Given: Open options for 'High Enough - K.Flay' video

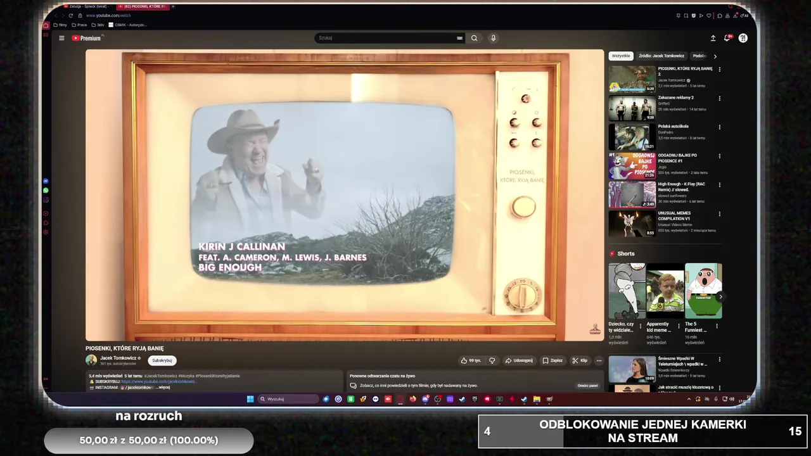Looking at the screenshot, I should [x=719, y=184].
